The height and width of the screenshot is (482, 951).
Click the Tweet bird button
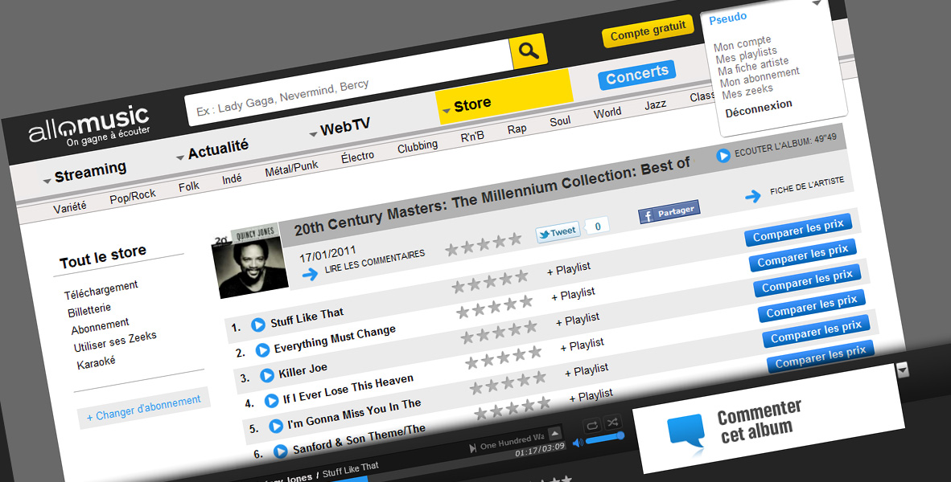(558, 232)
